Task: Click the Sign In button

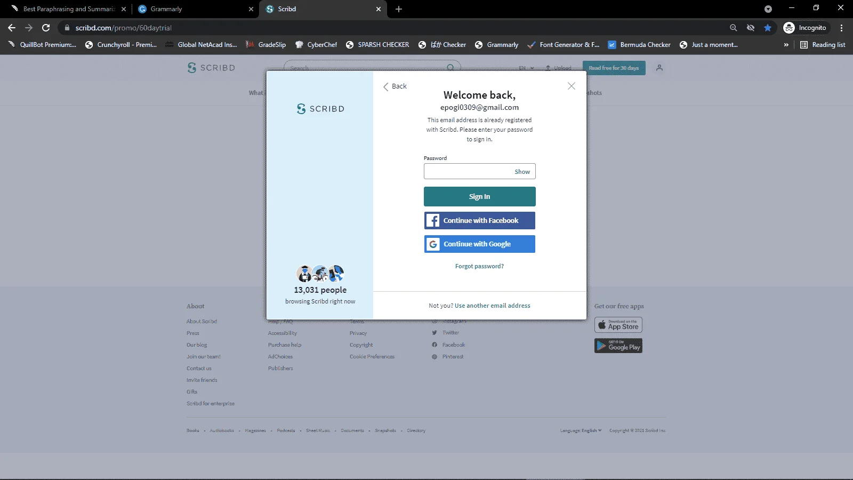Action: pyautogui.click(x=479, y=196)
